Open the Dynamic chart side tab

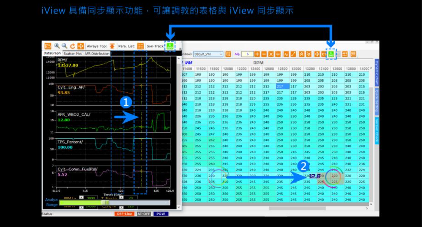[x=377, y=73]
